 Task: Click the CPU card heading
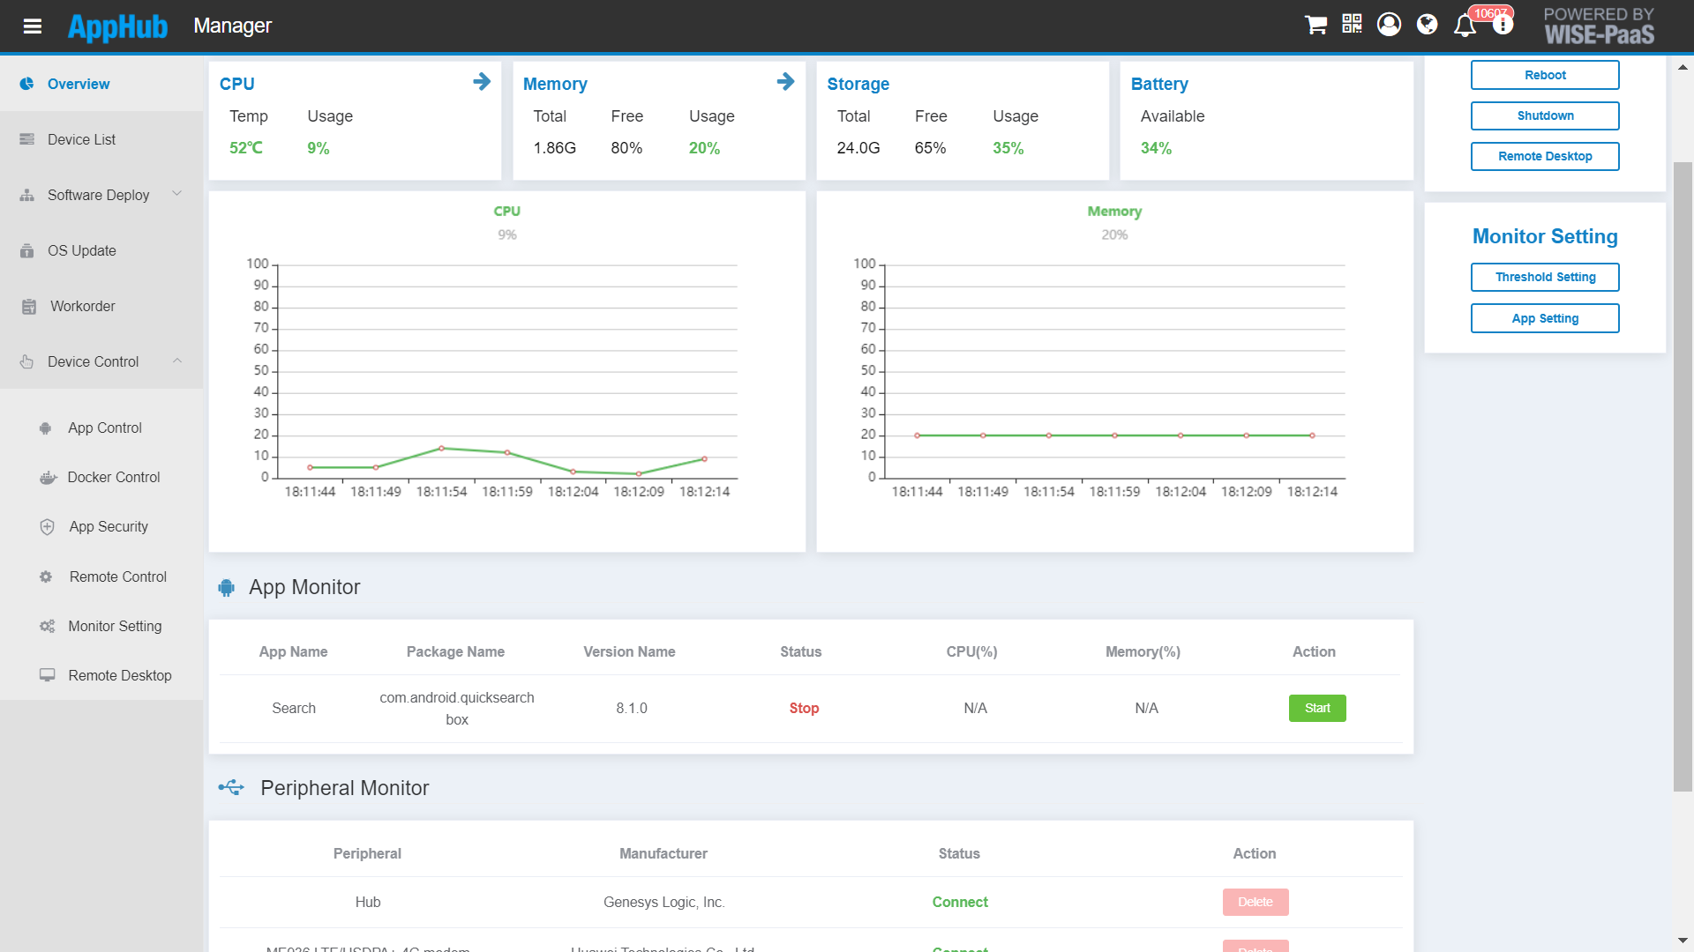237,84
